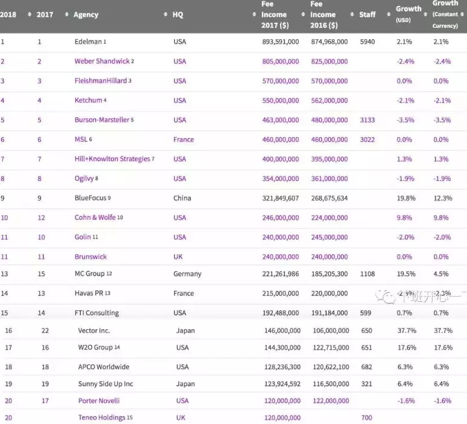Click the 805,000,000 fee income value

(280, 61)
